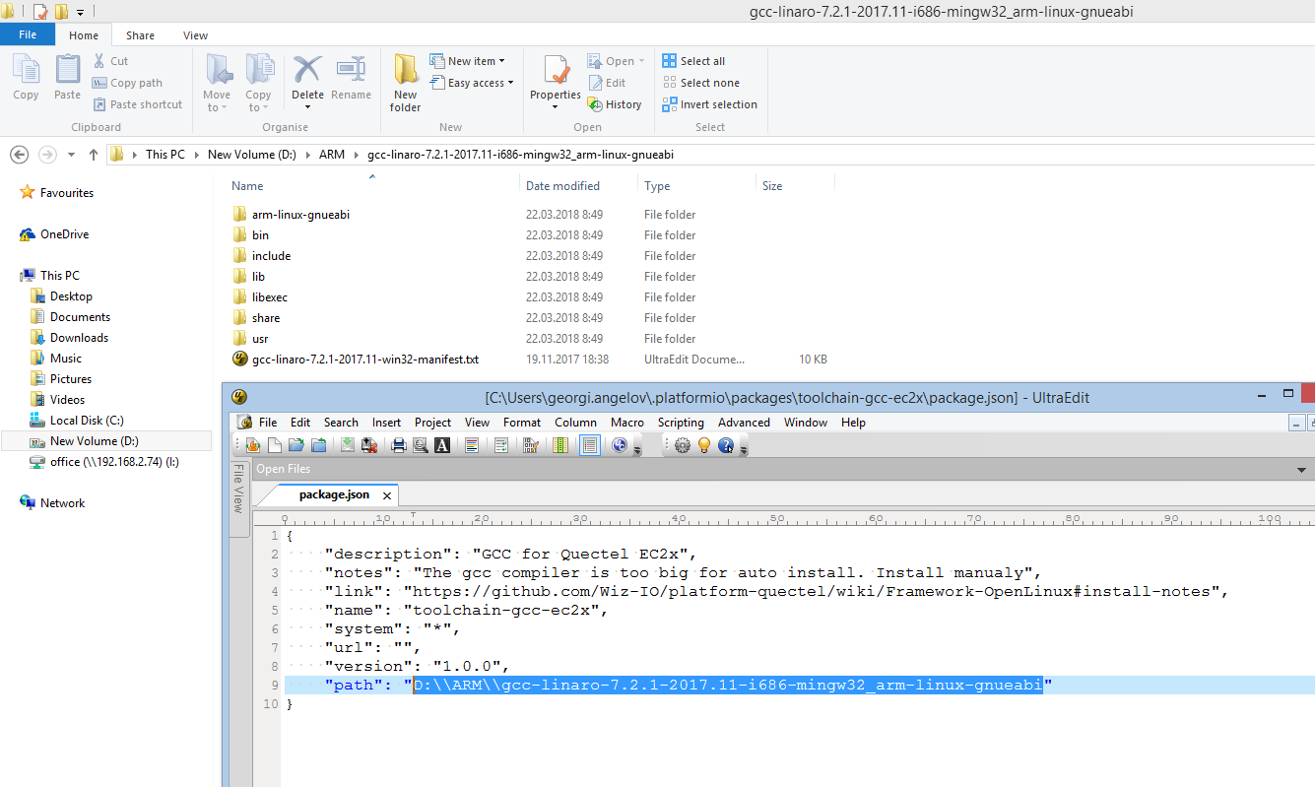Expand the Delete button dropdown arrow
1315x787 pixels.
coord(307,107)
